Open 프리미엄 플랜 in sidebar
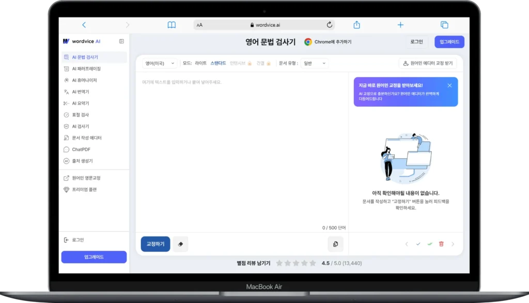This screenshot has width=529, height=303. pyautogui.click(x=94, y=190)
